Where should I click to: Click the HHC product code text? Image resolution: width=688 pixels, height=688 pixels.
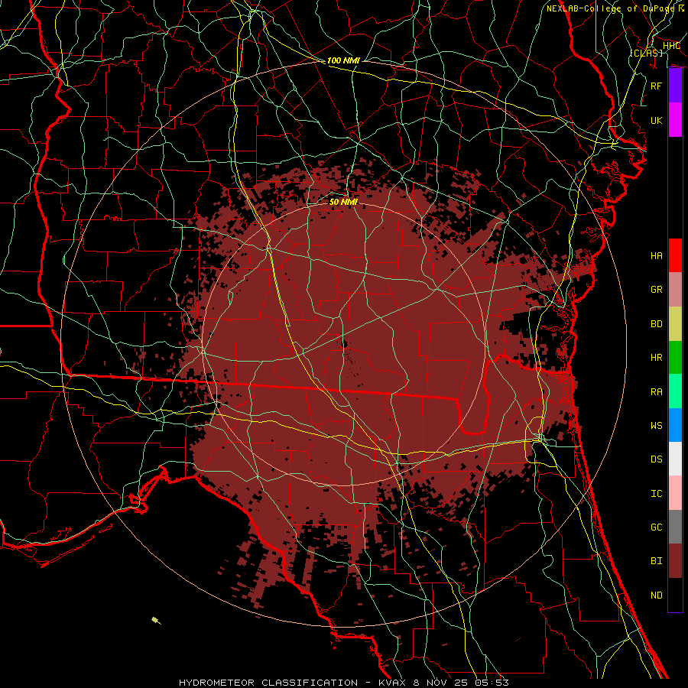tap(671, 46)
